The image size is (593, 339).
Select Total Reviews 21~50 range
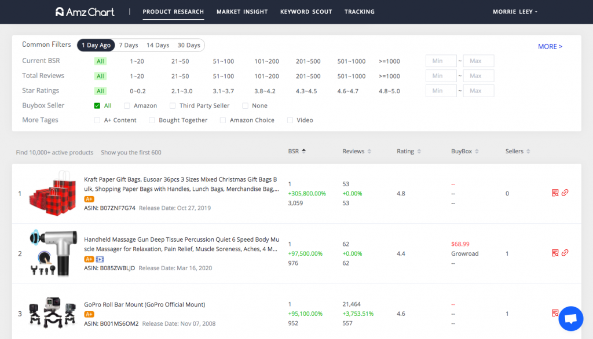(180, 76)
